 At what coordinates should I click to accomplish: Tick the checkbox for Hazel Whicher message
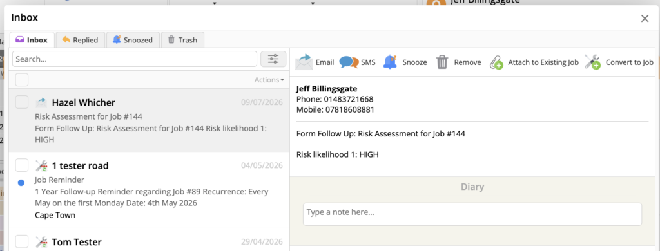tap(22, 102)
